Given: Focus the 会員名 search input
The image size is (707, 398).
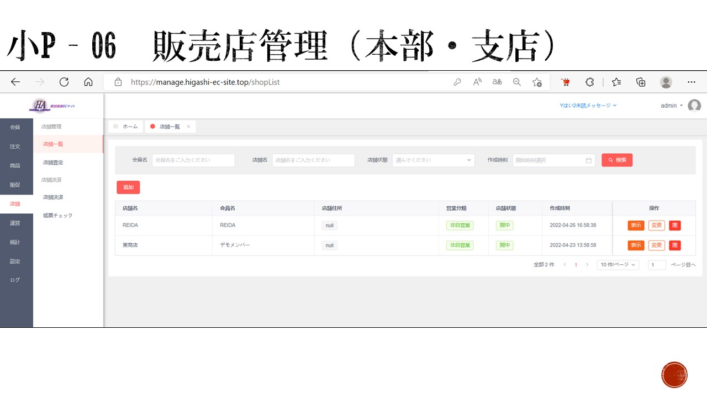Looking at the screenshot, I should (x=193, y=160).
